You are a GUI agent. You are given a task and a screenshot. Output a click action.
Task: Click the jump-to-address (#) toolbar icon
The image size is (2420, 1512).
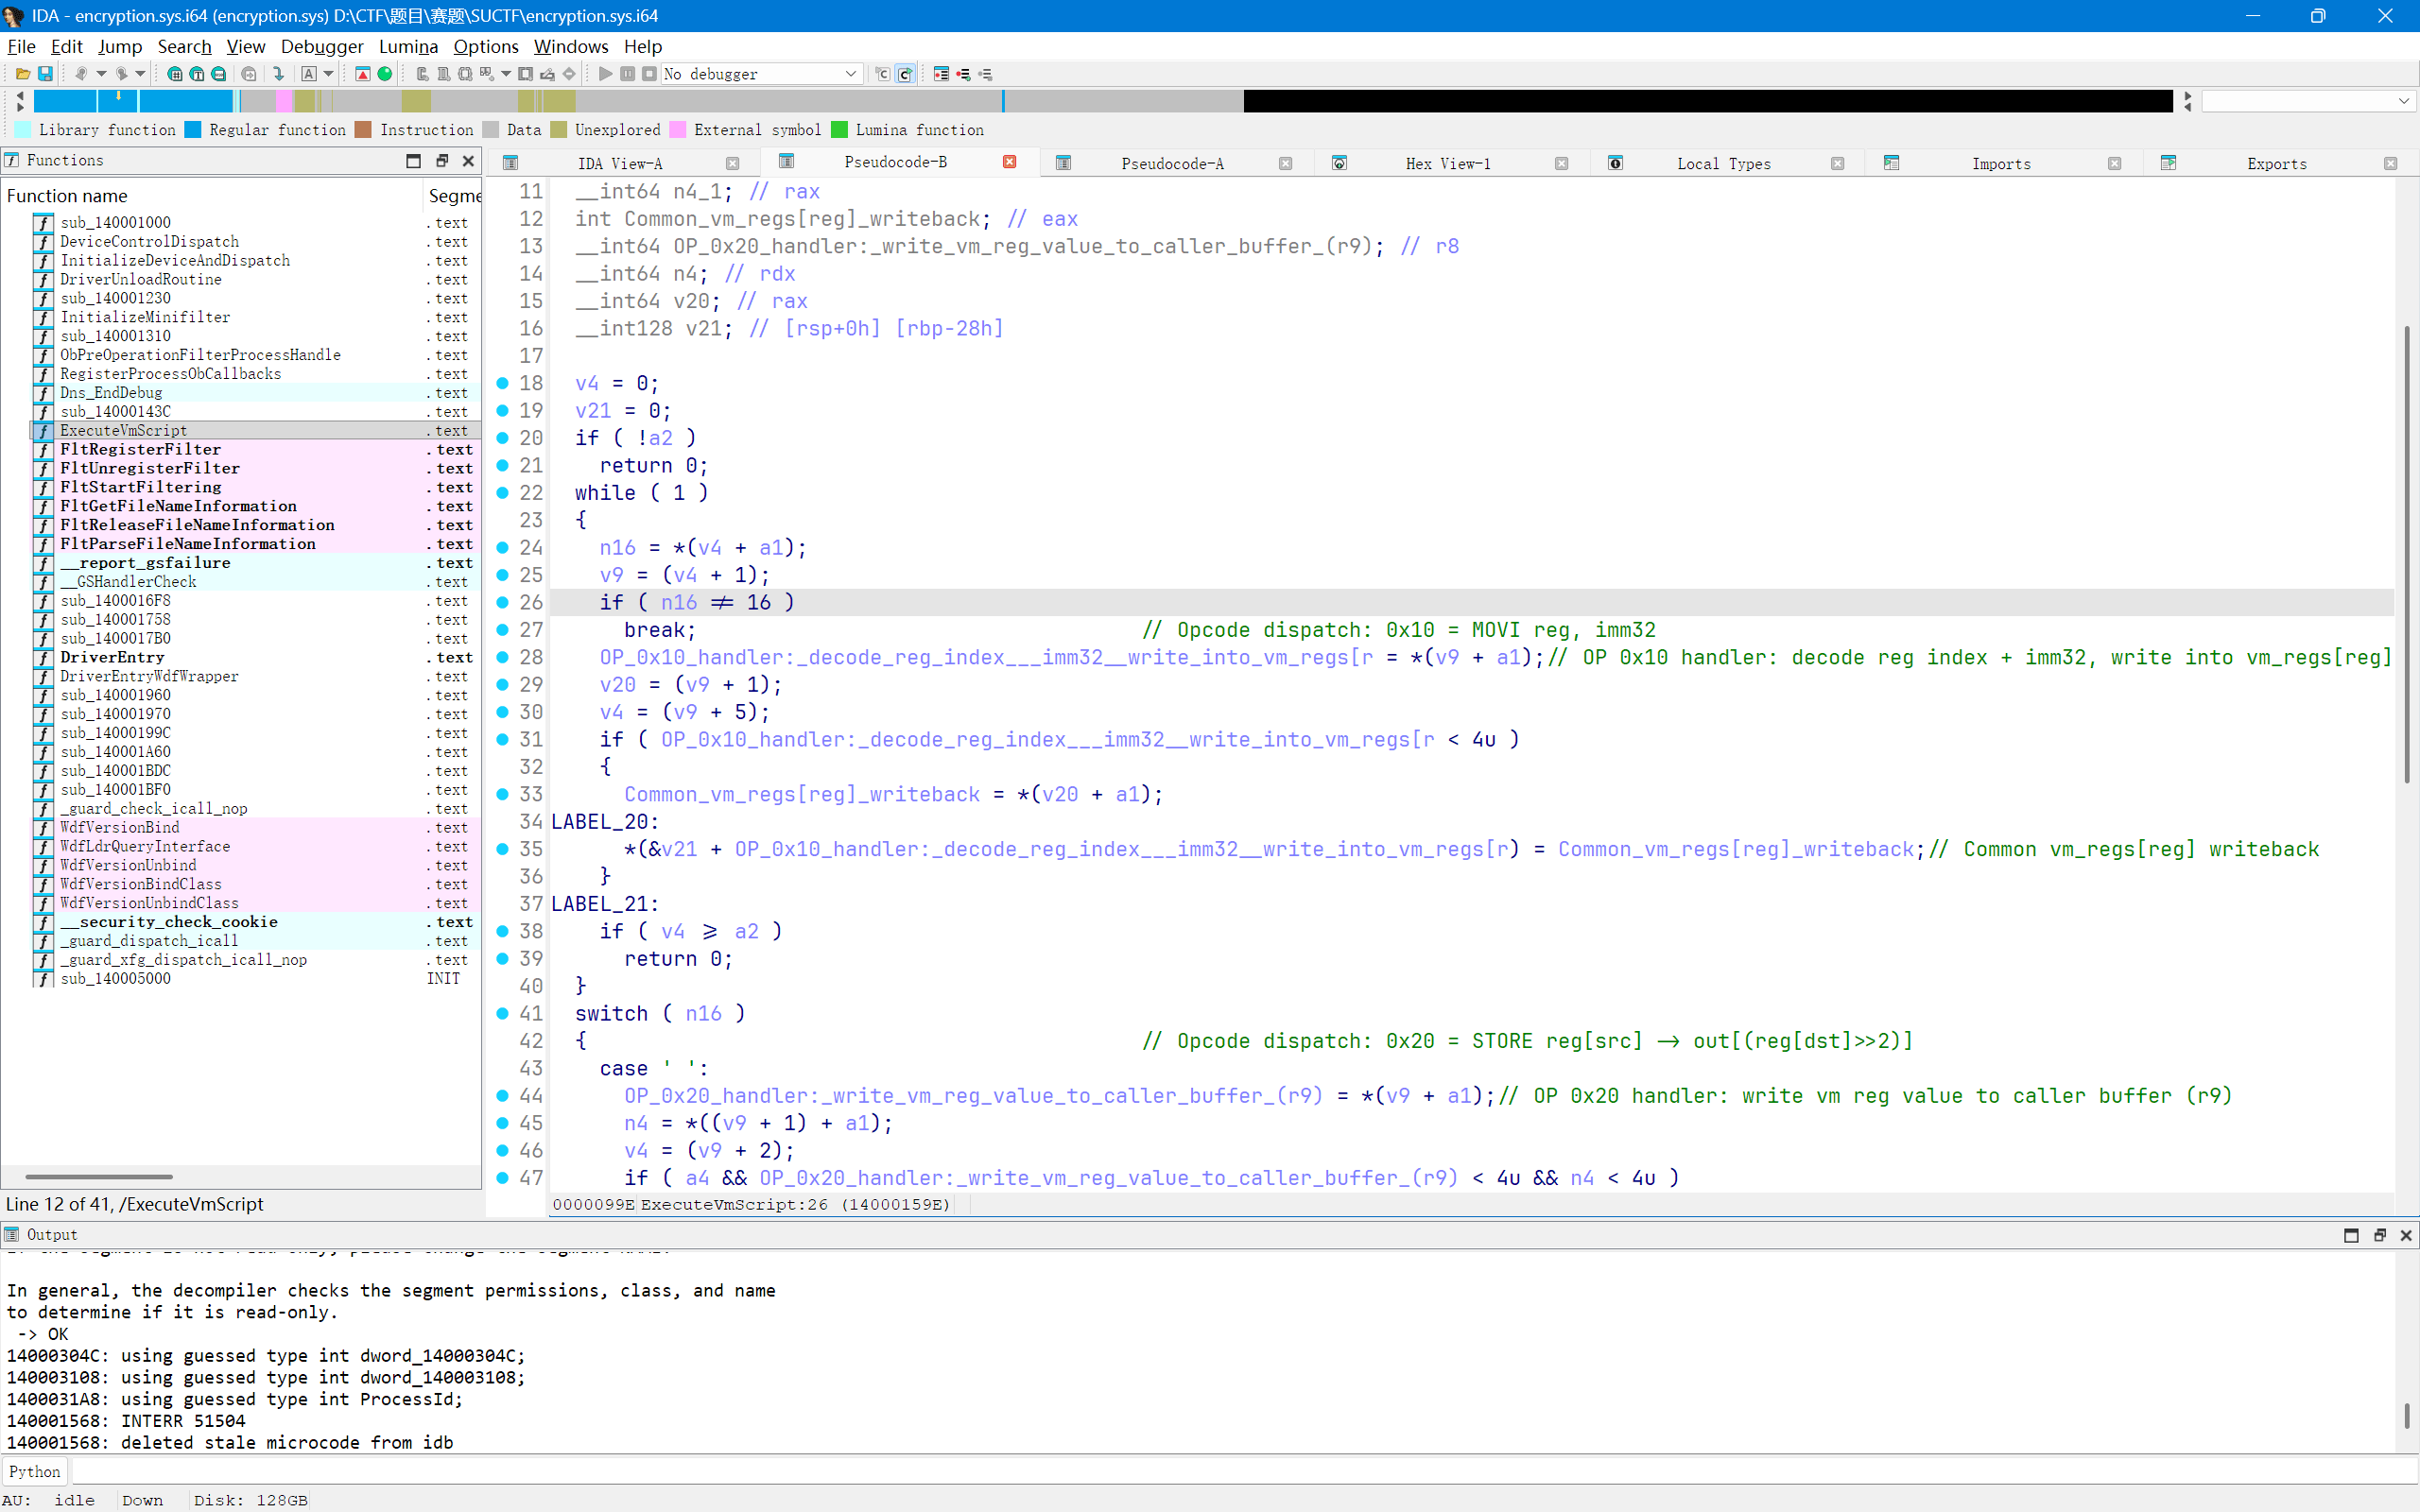pyautogui.click(x=176, y=73)
